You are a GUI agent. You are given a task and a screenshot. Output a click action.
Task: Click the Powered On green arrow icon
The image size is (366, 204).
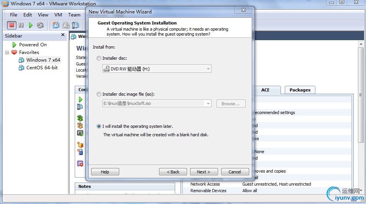[x=14, y=44]
